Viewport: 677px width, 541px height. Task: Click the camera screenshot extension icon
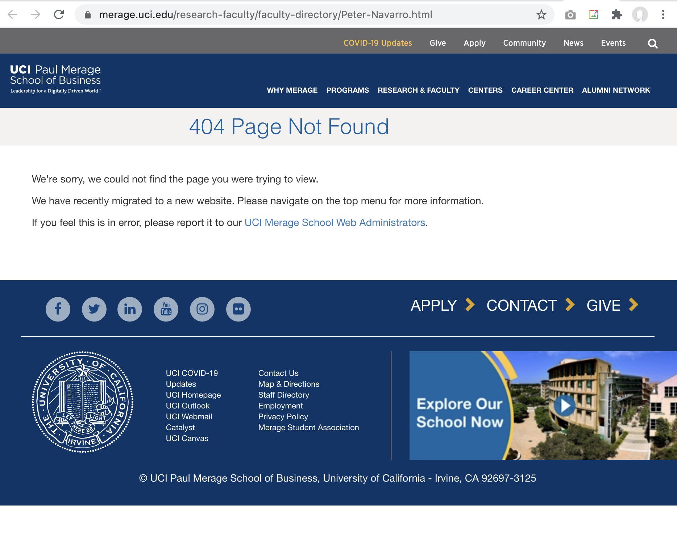click(x=570, y=15)
